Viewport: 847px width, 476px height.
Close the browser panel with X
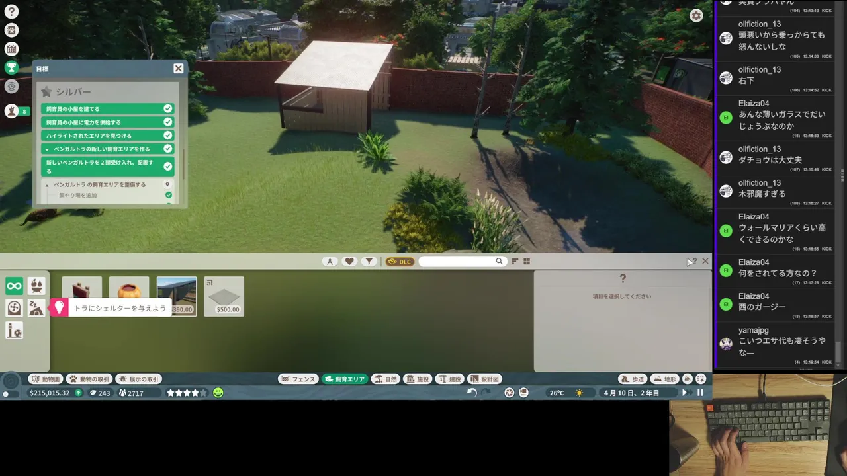pos(705,262)
